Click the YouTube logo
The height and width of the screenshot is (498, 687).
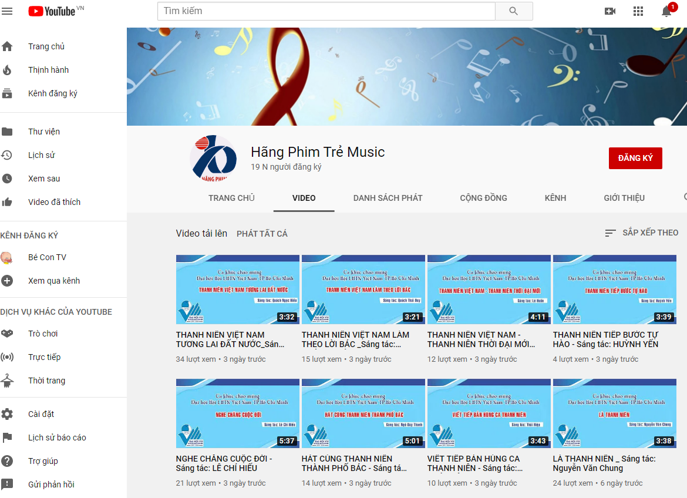(x=53, y=11)
